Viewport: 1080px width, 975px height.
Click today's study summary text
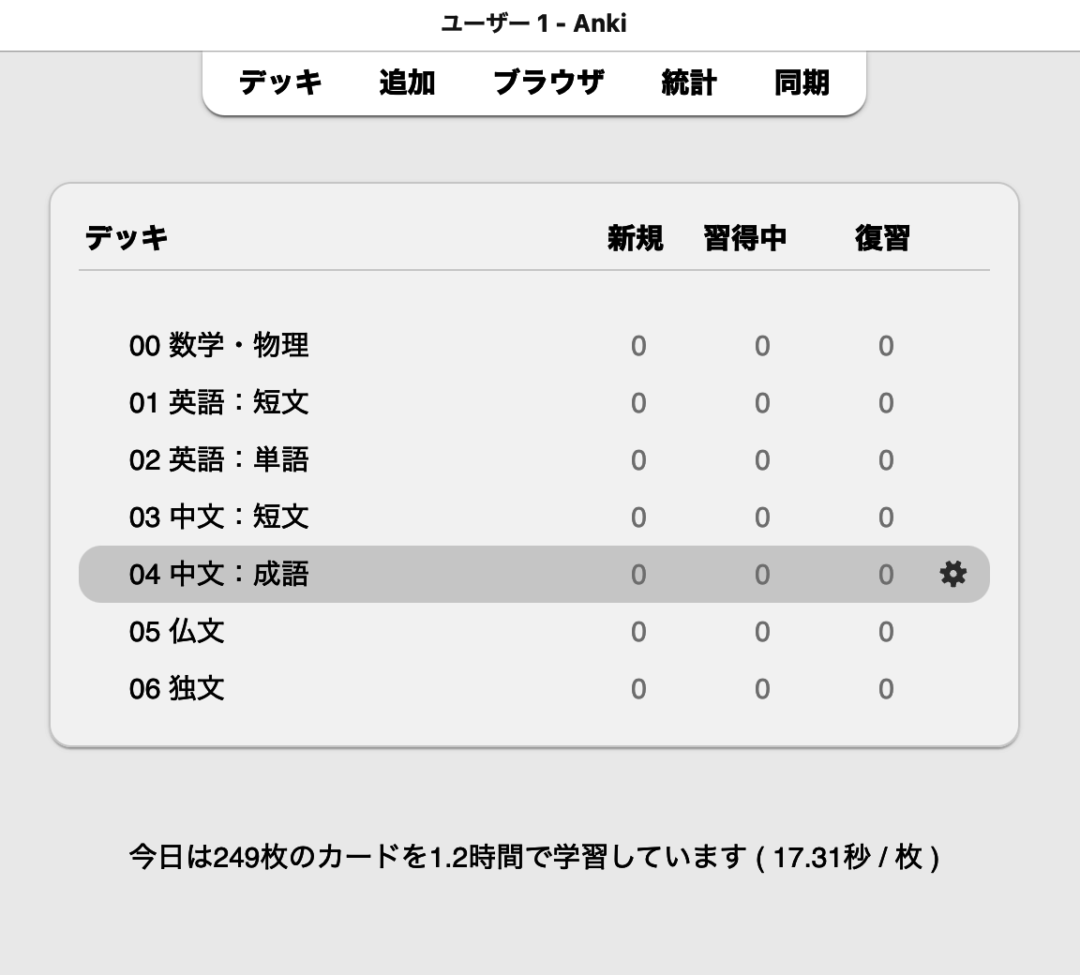(534, 857)
